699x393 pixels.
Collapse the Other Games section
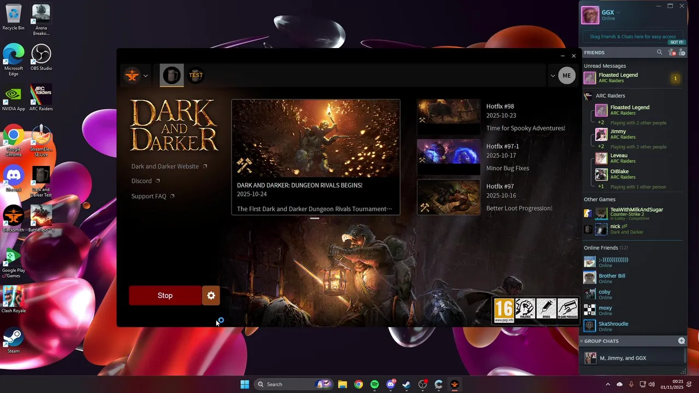pyautogui.click(x=600, y=199)
